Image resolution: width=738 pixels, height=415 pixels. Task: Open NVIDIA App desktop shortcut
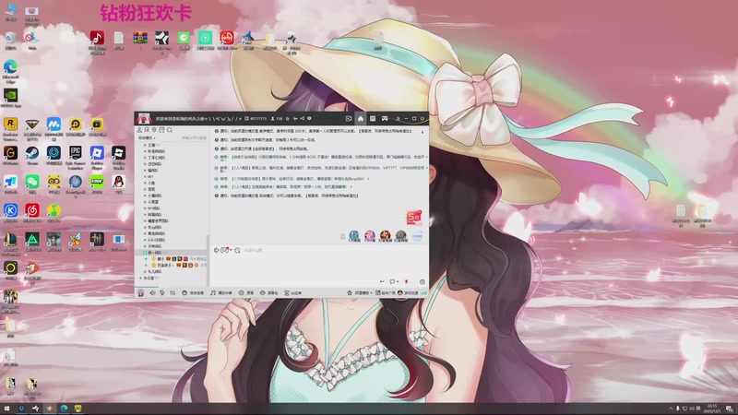10,98
